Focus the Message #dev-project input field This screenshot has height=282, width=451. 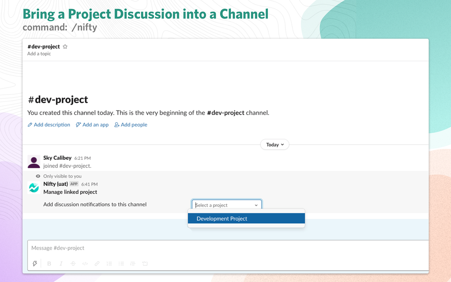(x=228, y=248)
